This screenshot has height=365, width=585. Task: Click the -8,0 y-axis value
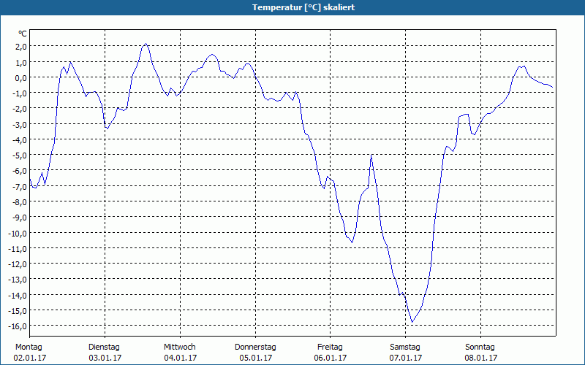click(20, 202)
